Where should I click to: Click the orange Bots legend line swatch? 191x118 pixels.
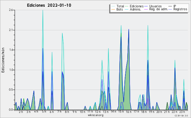(113, 9)
